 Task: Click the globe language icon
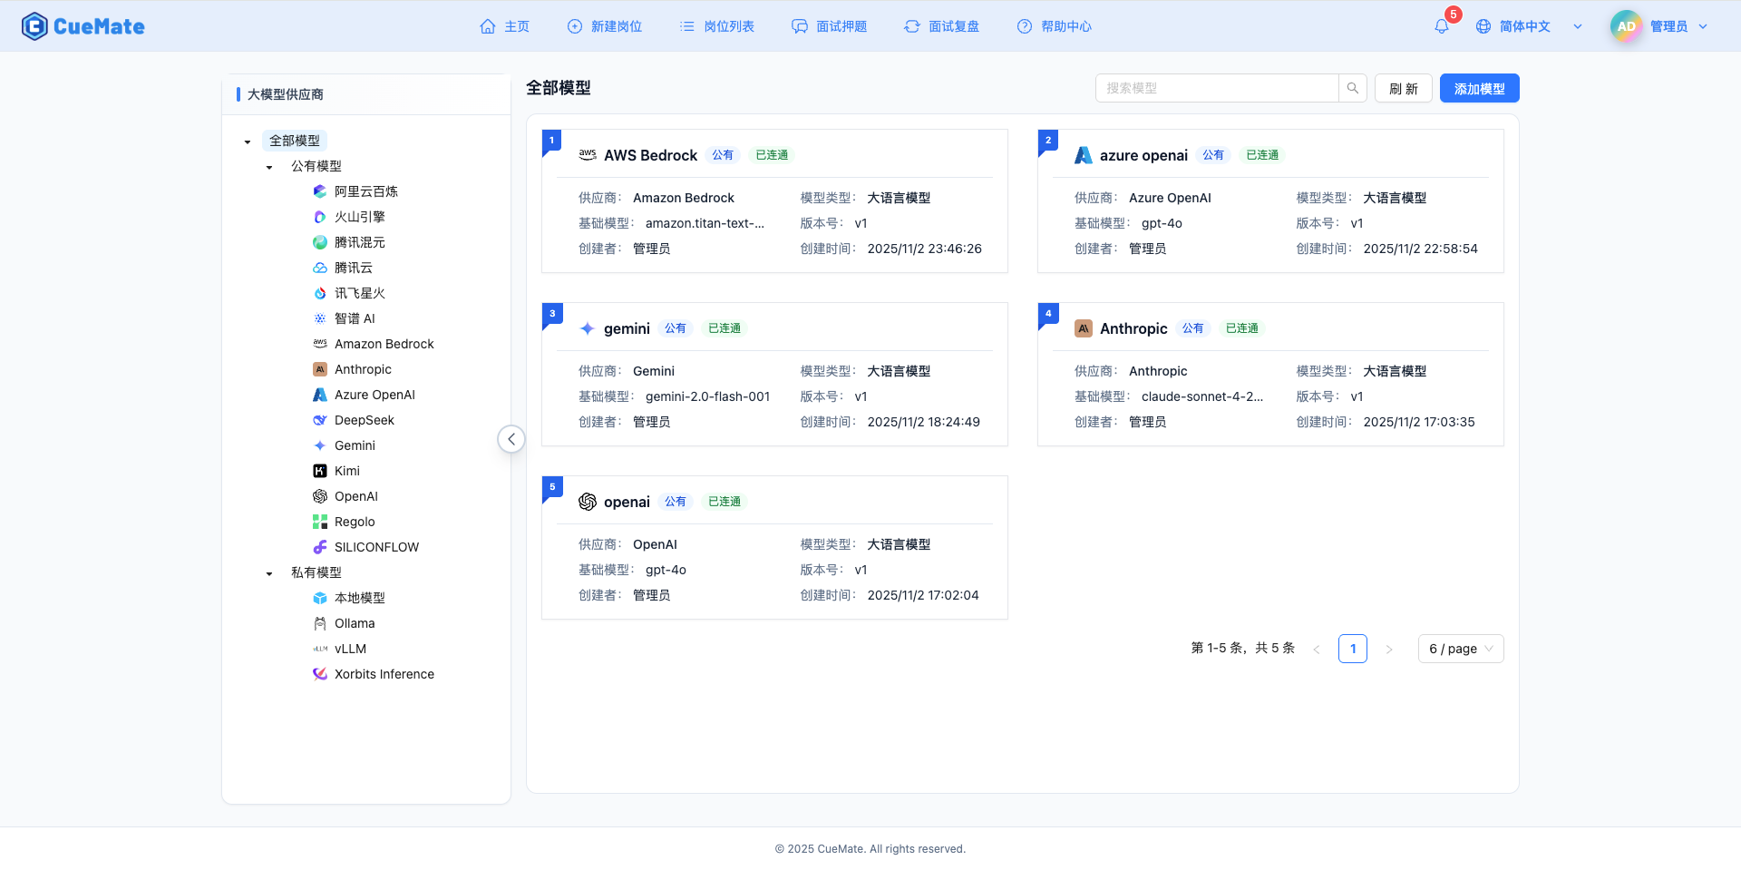[1484, 26]
